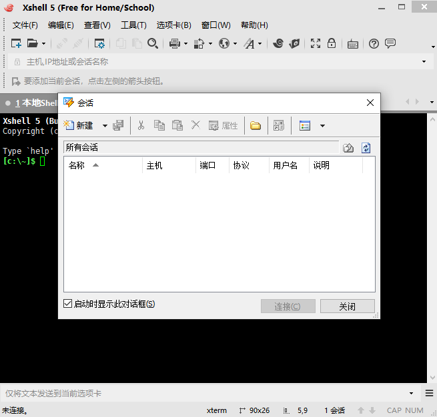Click the shortcut creation icon in dialog

coord(279,125)
